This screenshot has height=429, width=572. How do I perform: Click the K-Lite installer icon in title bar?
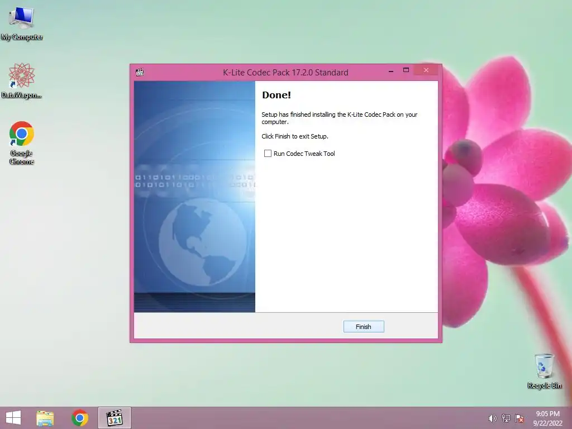coord(140,72)
